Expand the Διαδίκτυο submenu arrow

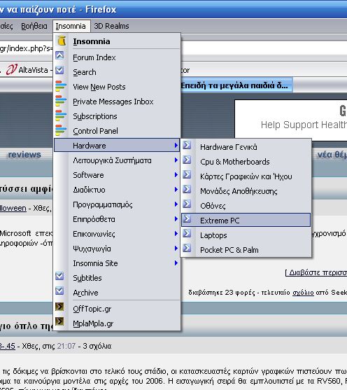click(x=176, y=190)
